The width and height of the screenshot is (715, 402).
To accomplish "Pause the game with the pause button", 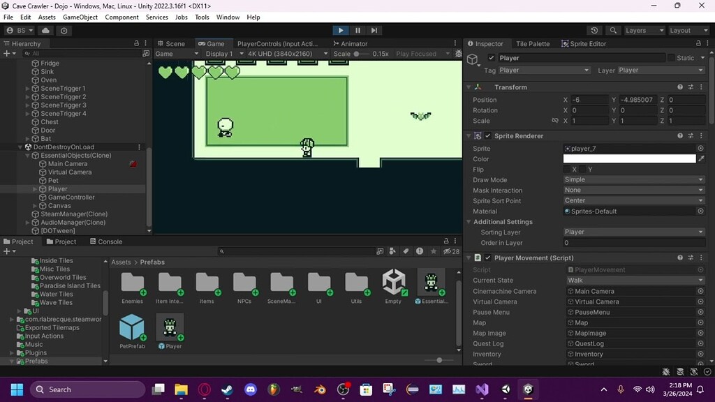I will (x=357, y=30).
